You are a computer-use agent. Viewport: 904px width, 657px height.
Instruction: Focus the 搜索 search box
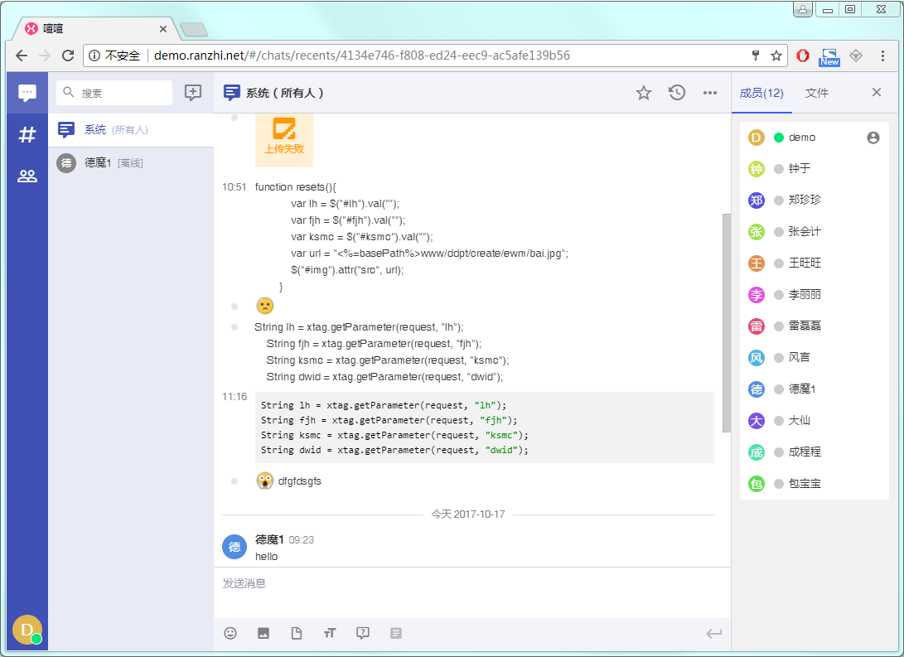(114, 92)
